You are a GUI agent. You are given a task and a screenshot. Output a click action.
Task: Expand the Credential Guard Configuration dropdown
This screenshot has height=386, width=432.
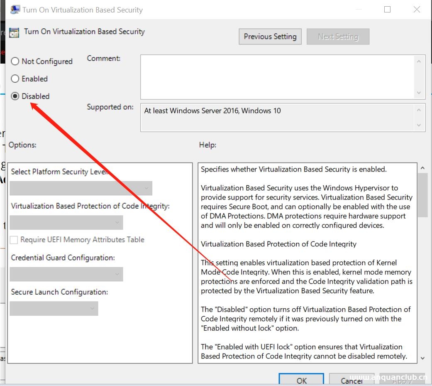[x=66, y=274]
